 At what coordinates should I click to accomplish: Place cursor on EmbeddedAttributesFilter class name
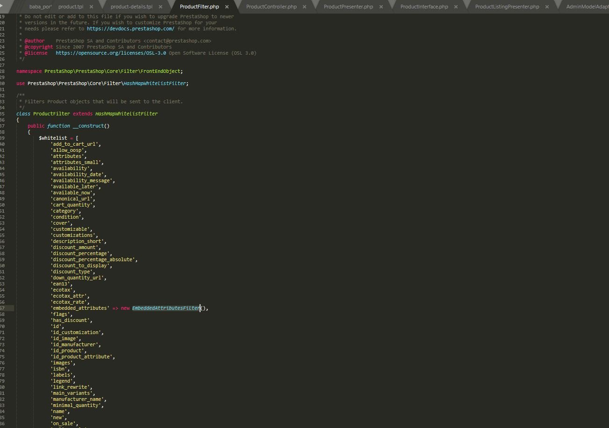165,308
